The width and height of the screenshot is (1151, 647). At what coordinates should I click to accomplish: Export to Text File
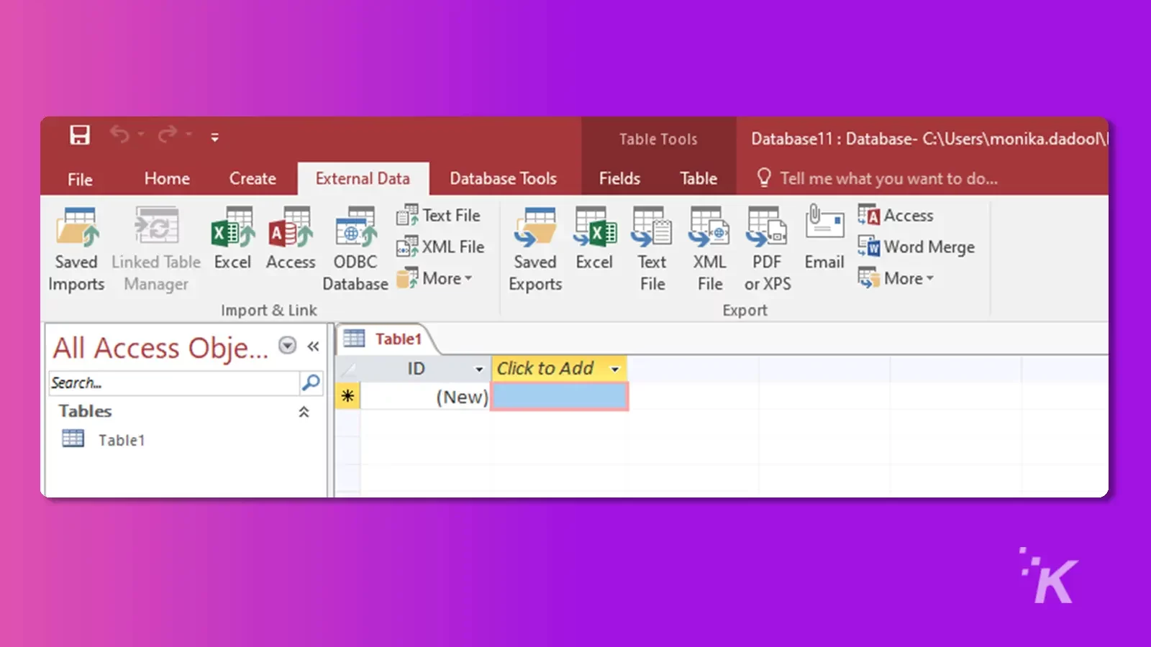pyautogui.click(x=652, y=249)
